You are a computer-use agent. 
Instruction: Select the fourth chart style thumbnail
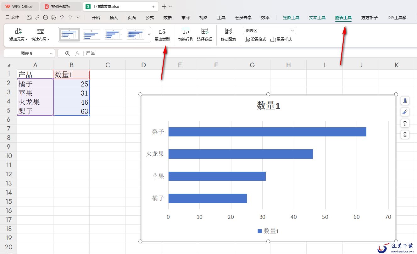(136, 35)
